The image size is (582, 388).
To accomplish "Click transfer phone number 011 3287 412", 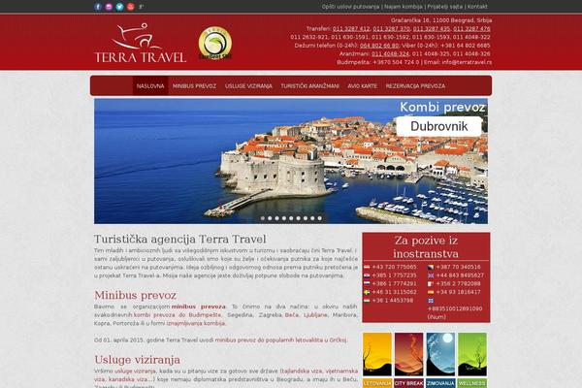I will tap(351, 28).
